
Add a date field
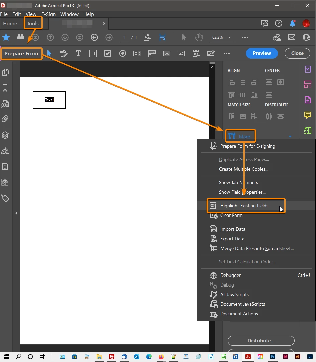tap(196, 53)
